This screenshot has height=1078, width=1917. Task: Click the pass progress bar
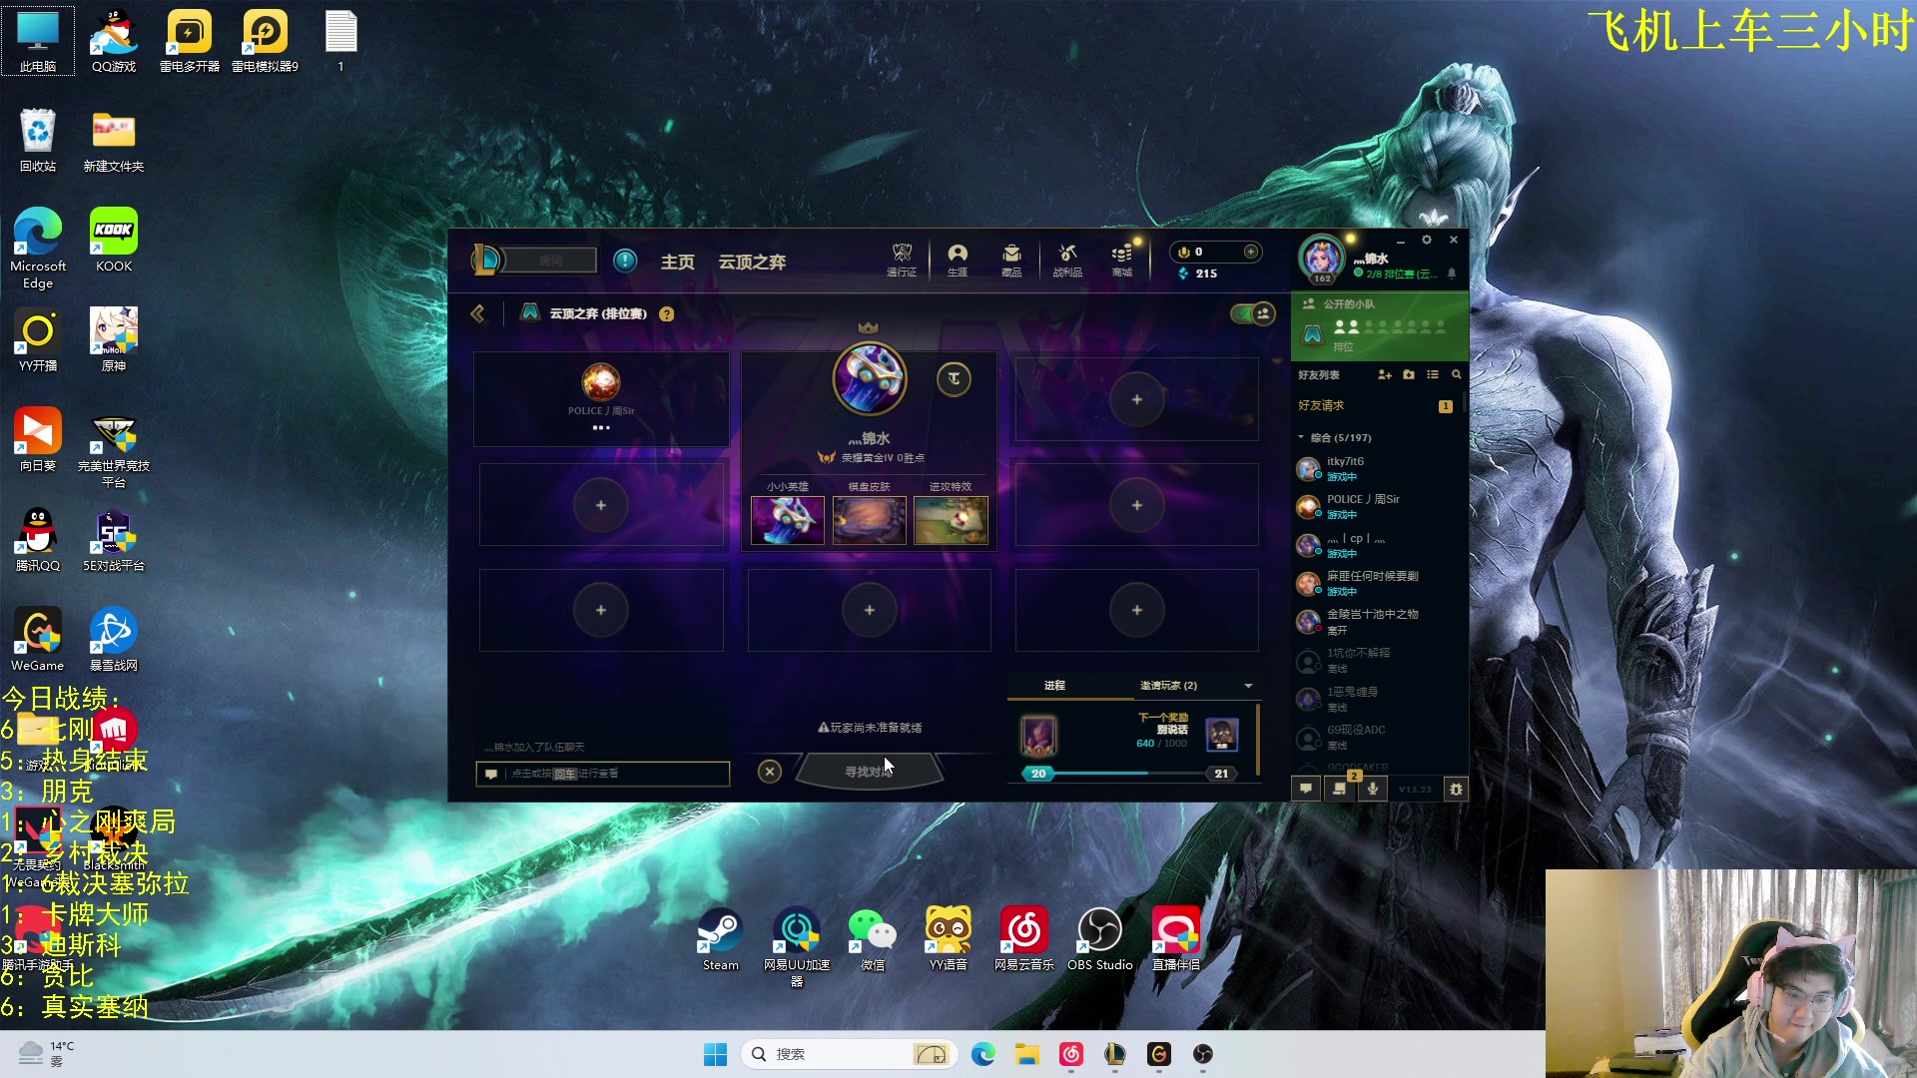1128,774
